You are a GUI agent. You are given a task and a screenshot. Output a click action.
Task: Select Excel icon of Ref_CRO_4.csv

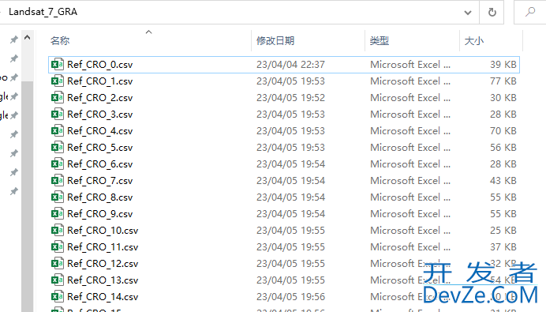pos(58,131)
